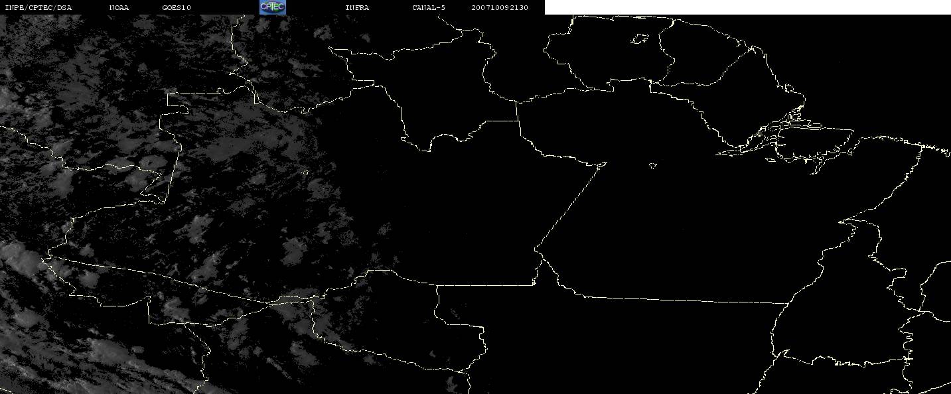The image size is (951, 394).
Task: Click the long straight diagonal border line
Action: 571,206
